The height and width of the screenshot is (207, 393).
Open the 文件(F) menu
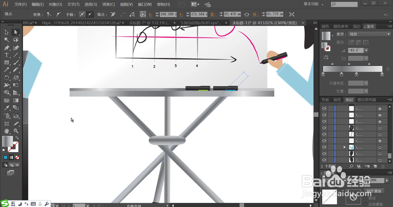20,4
